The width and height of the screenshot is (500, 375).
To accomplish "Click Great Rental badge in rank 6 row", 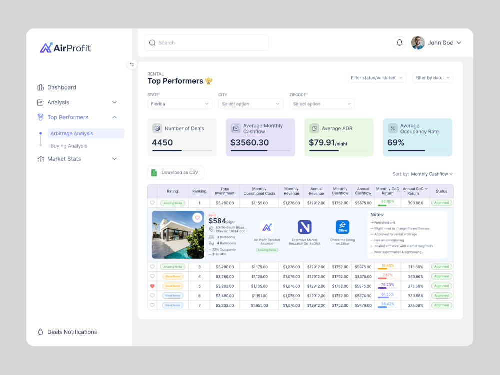I will 173,296.
